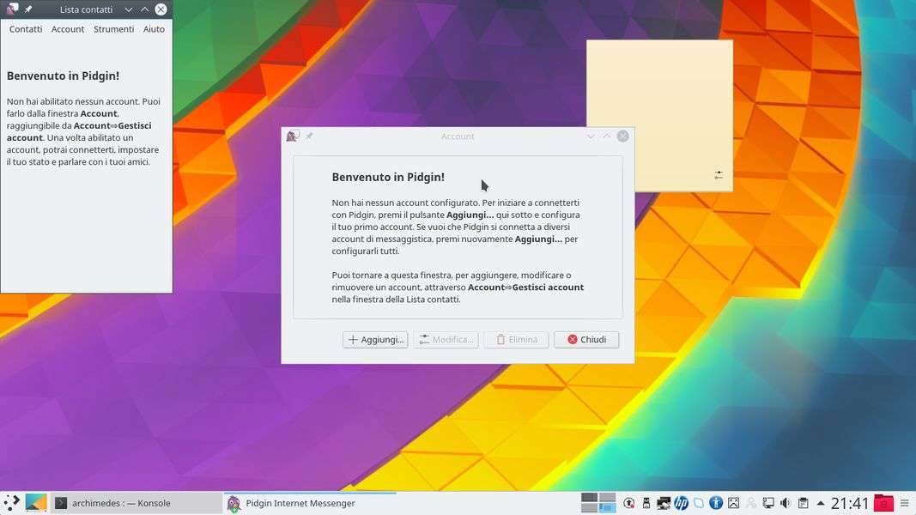Viewport: 916px width, 515px height.
Task: Click the Aggiungi... button to add account
Action: click(x=375, y=340)
